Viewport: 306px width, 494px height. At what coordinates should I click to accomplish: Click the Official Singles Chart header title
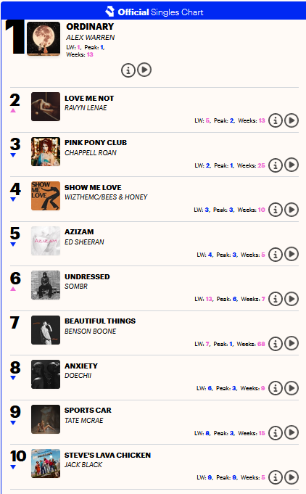[160, 12]
